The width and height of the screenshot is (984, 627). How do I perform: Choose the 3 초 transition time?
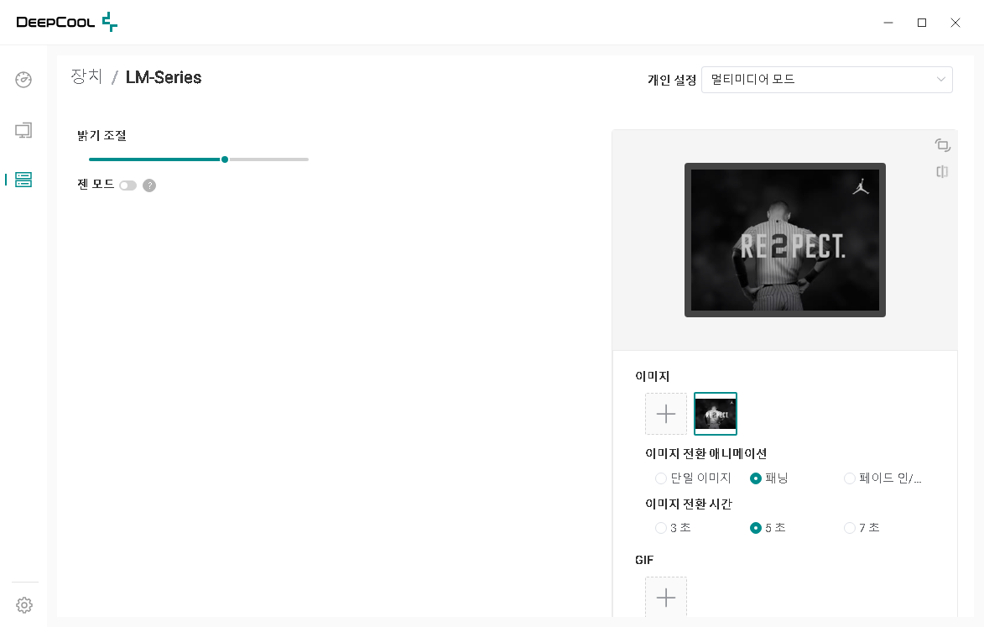(661, 528)
